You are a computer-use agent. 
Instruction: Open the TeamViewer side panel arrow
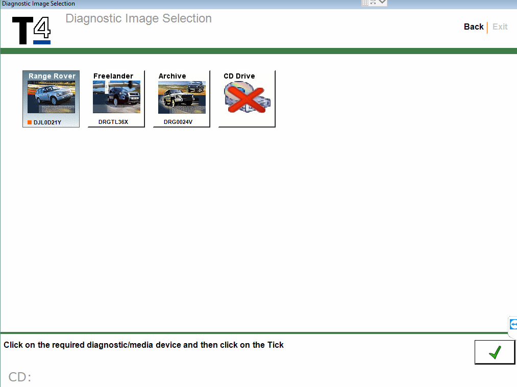click(x=513, y=324)
